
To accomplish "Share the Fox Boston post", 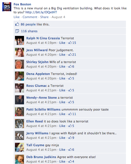I will pyautogui.click(x=44, y=17).
